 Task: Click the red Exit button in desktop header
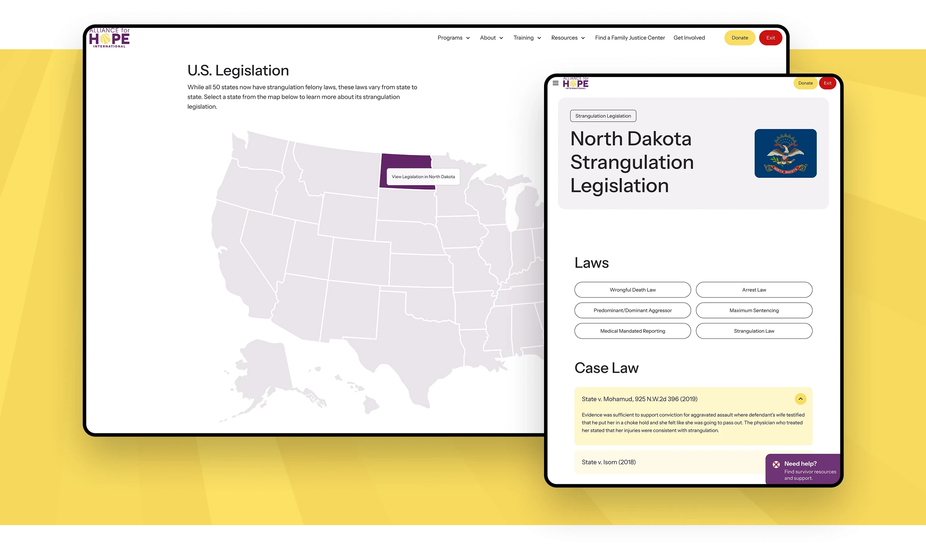pos(770,38)
